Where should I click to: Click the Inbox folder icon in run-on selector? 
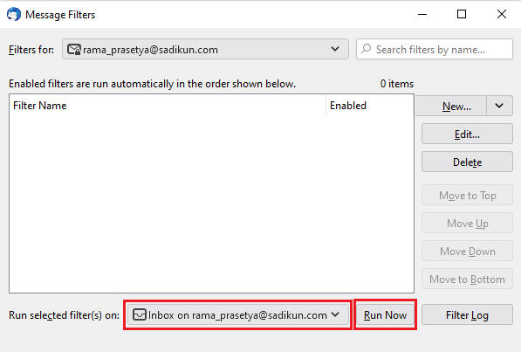click(x=140, y=314)
